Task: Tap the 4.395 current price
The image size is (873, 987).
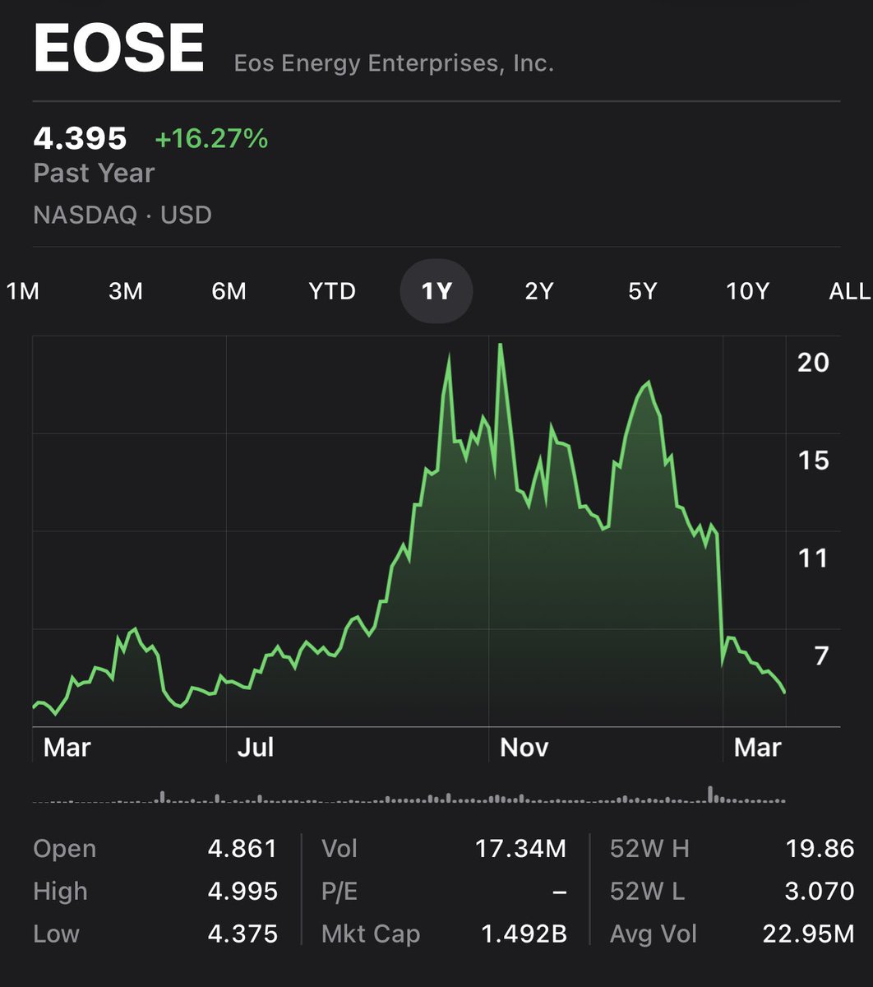Action: (x=80, y=138)
